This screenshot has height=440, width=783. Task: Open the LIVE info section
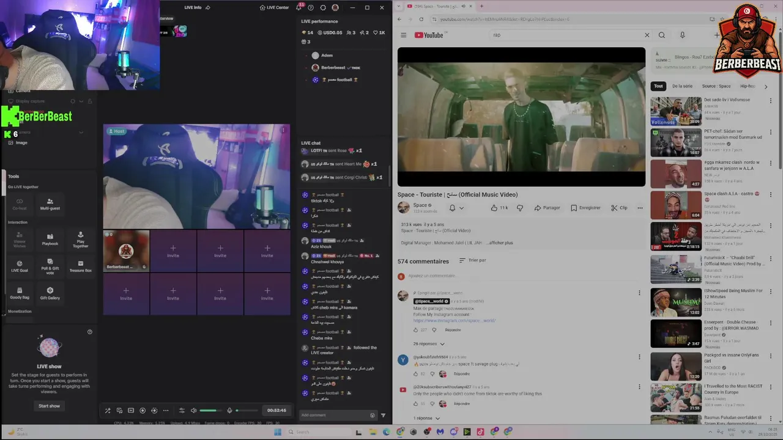coord(193,7)
